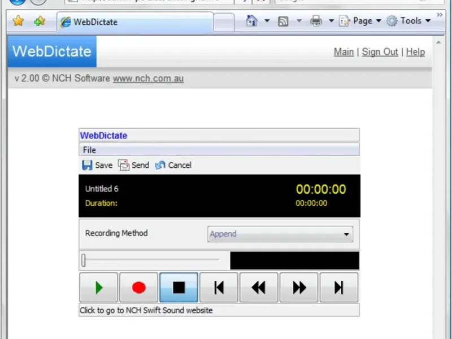Viewport: 452px width, 339px height.
Task: Open the Tools menu
Action: tap(408, 21)
